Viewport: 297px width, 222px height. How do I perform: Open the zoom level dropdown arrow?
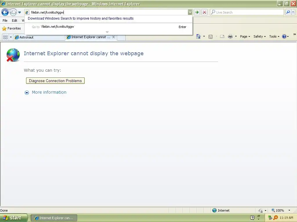(289, 210)
